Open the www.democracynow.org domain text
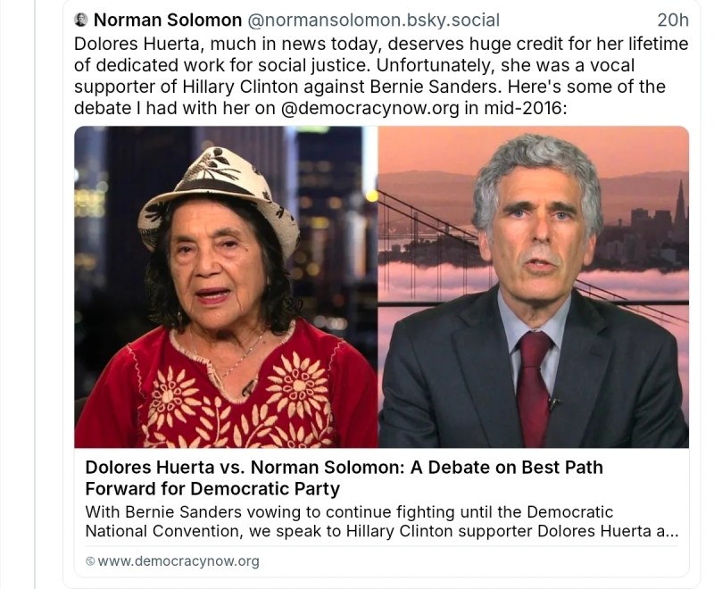The width and height of the screenshot is (714, 589). tap(178, 561)
